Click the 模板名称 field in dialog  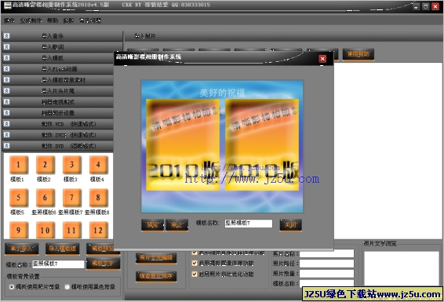click(249, 224)
